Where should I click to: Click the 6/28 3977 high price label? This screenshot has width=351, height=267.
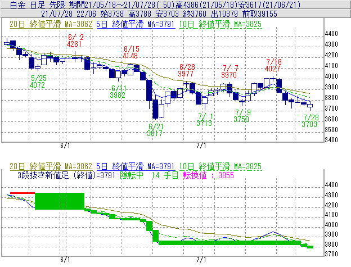pos(187,70)
